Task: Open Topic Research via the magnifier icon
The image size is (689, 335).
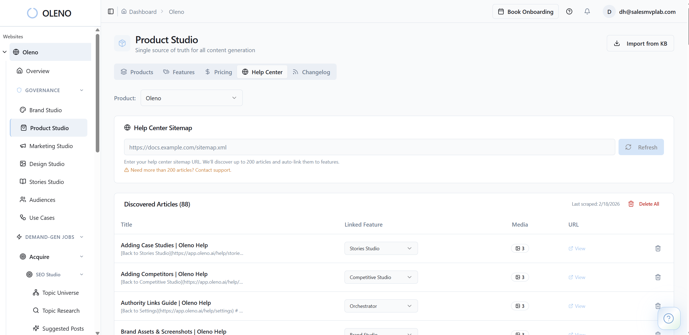Action: tap(36, 310)
